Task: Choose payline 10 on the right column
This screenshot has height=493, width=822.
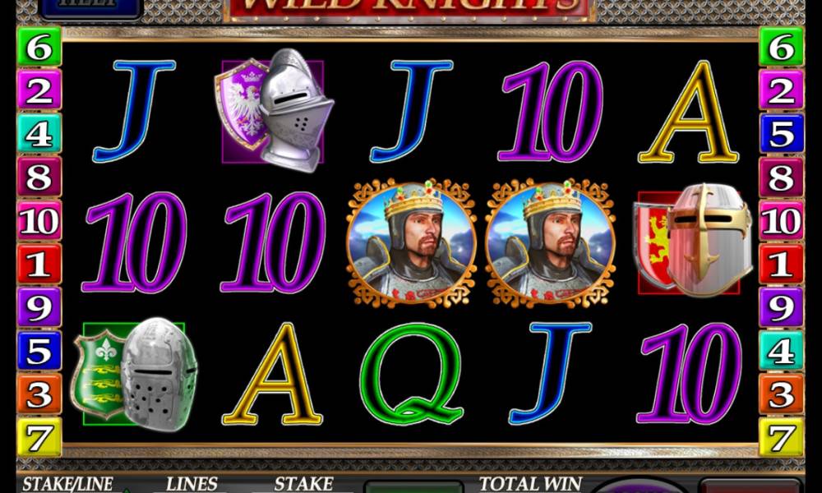Action: pyautogui.click(x=781, y=220)
